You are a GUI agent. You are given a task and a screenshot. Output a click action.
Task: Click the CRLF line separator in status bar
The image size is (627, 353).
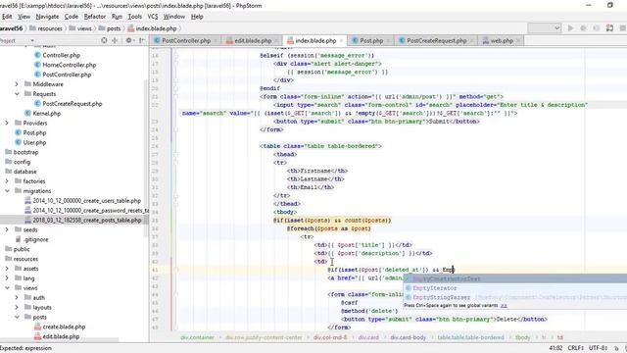pos(575,348)
